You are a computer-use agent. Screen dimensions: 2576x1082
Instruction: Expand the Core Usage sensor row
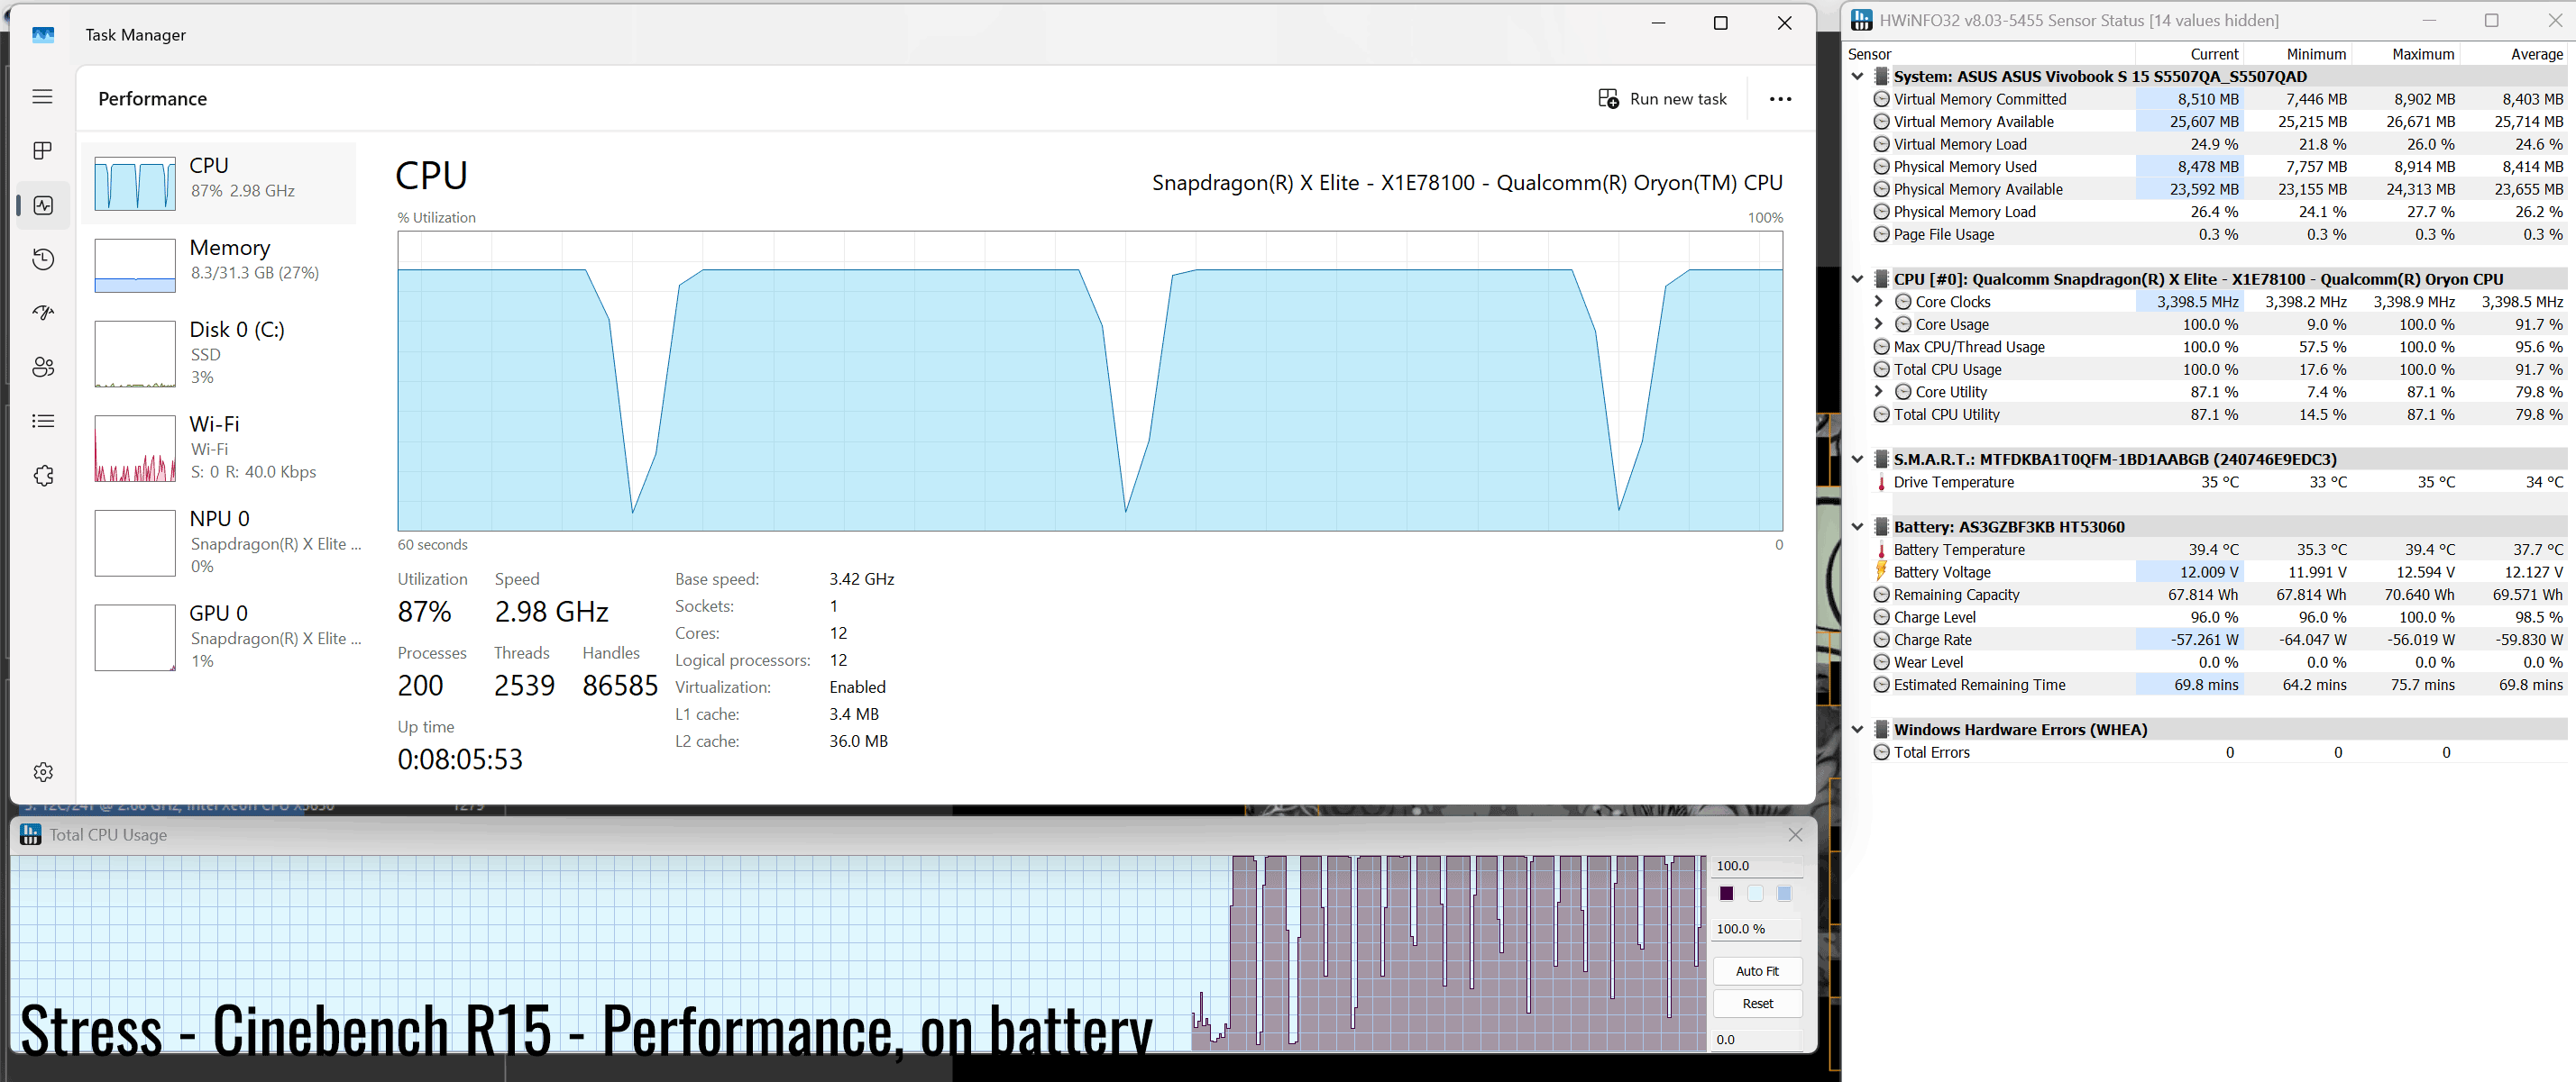[x=1879, y=324]
